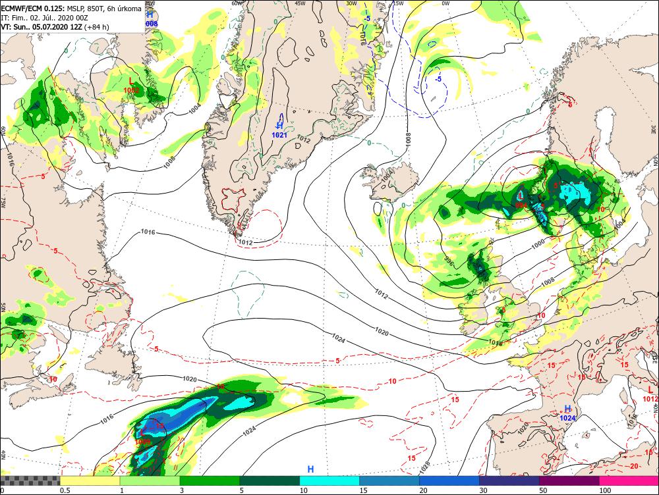Click the "ECMWF/ECM 0.125: MSLP, 850T, 6h úrkoma" title
The image size is (659, 495).
pos(71,9)
